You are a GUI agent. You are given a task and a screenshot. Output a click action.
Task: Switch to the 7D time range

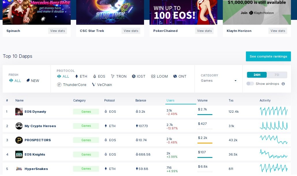click(277, 75)
